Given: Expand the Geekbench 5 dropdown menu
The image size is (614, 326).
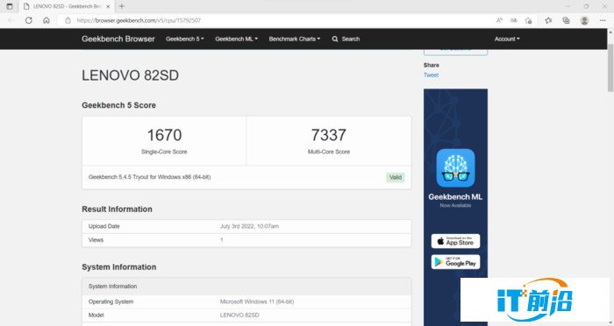Looking at the screenshot, I should (185, 39).
